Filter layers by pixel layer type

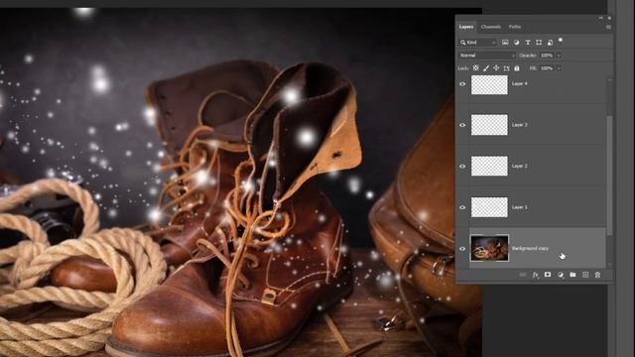505,42
